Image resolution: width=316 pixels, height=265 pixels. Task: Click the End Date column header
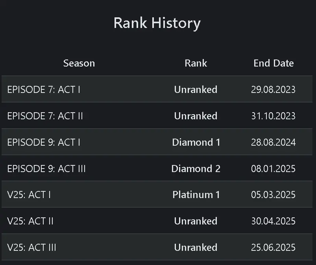273,63
